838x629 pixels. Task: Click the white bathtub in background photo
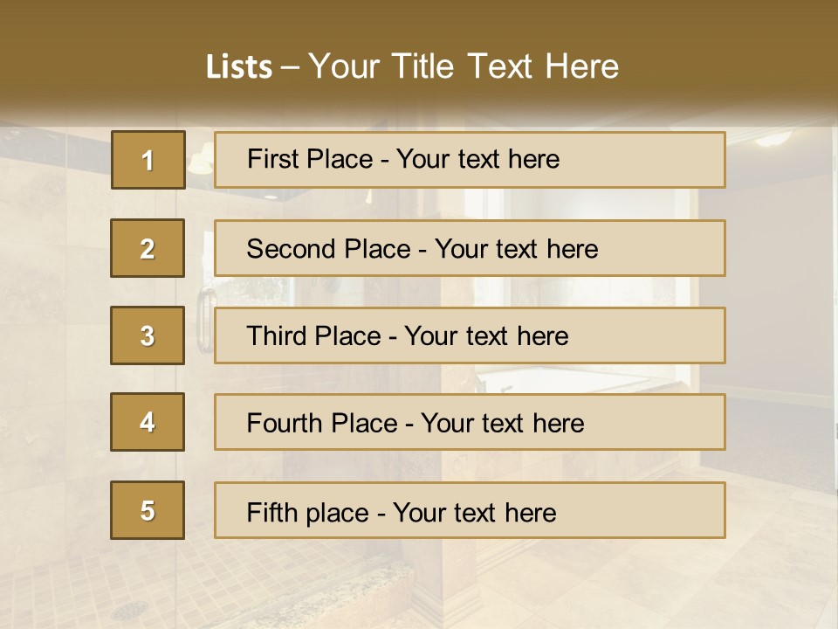click(559, 381)
